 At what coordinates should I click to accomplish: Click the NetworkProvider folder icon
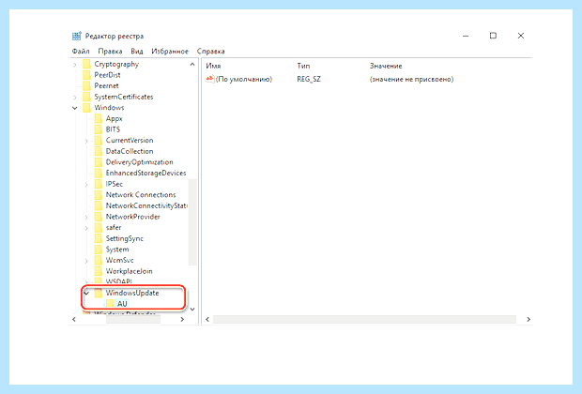(x=99, y=217)
